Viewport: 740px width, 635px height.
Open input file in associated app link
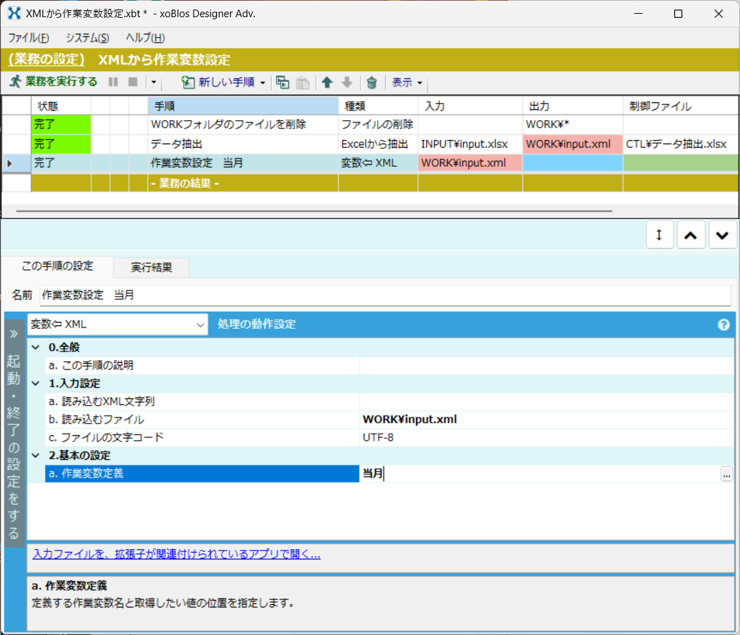[x=176, y=554]
